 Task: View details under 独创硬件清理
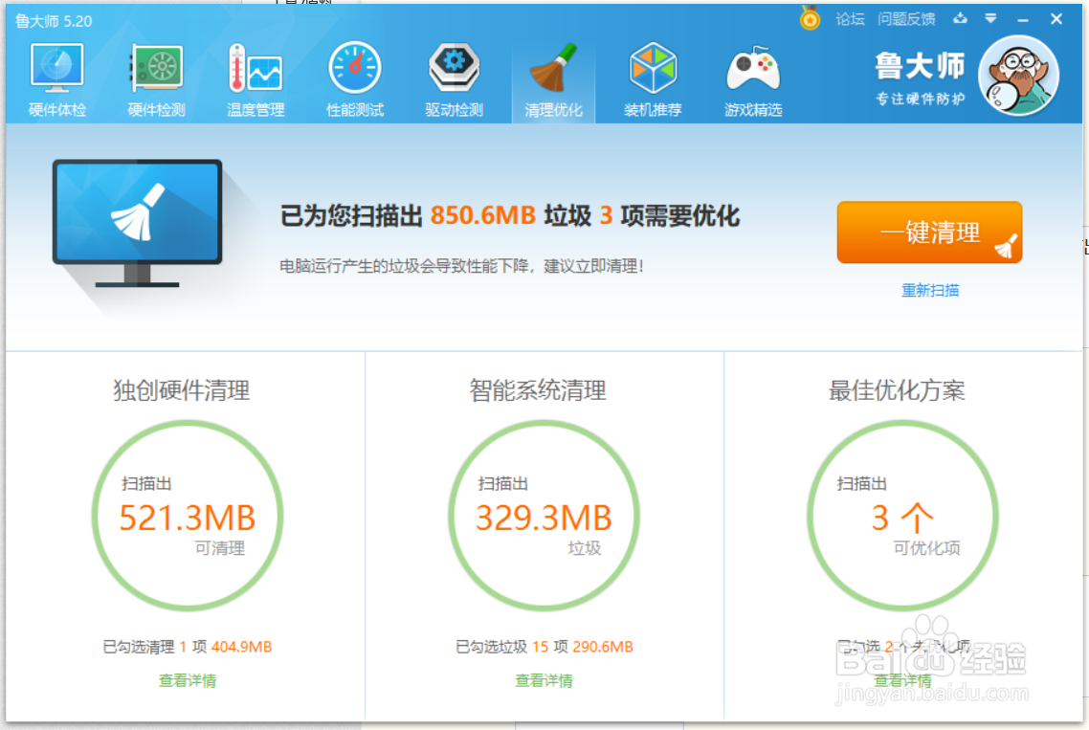click(188, 680)
